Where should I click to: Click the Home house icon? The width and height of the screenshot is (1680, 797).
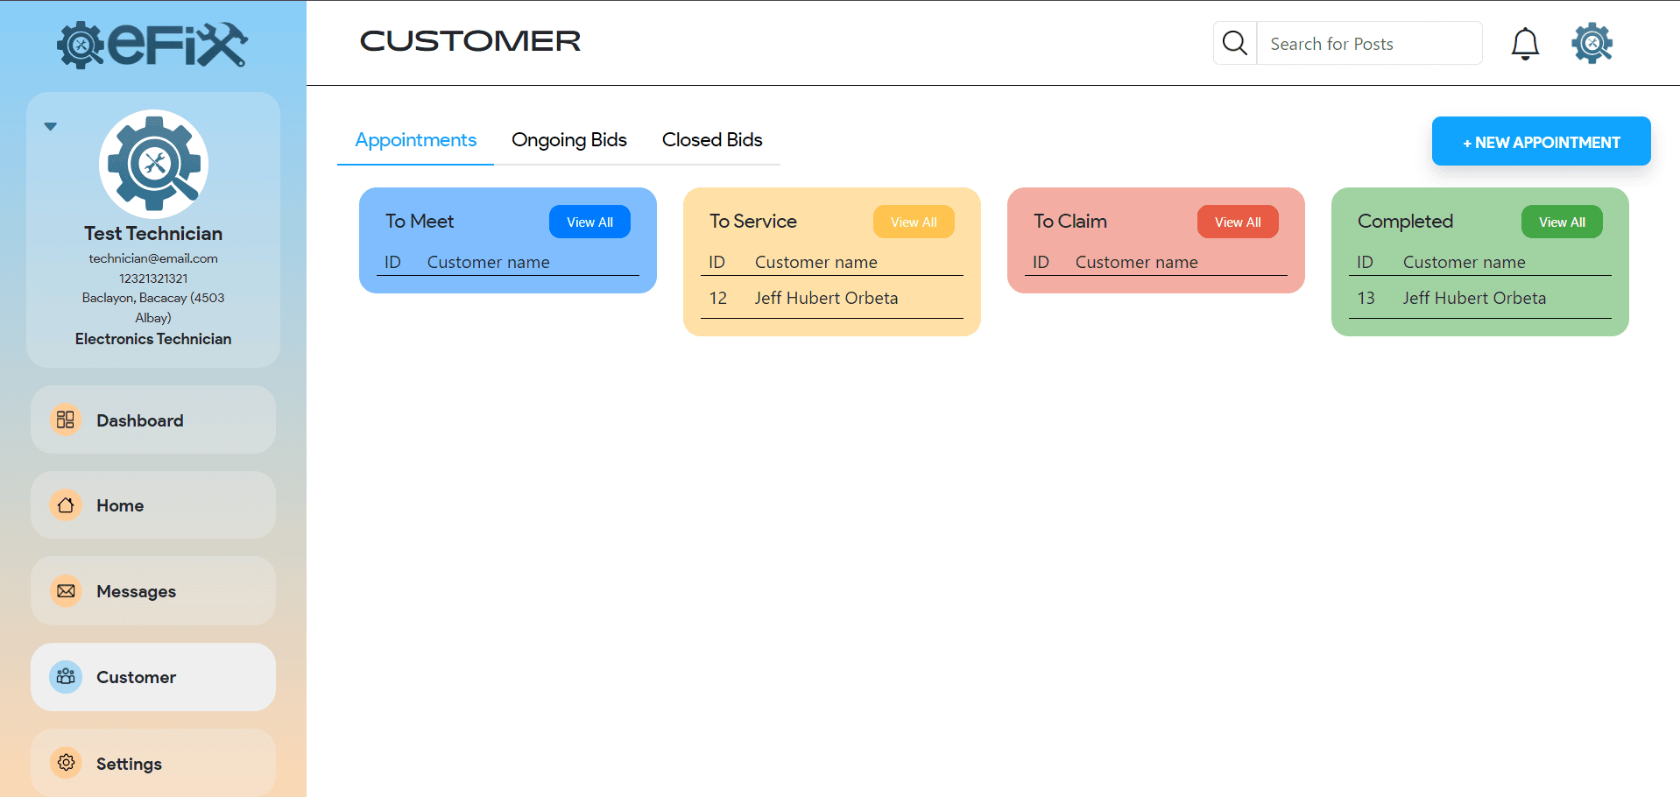(66, 505)
